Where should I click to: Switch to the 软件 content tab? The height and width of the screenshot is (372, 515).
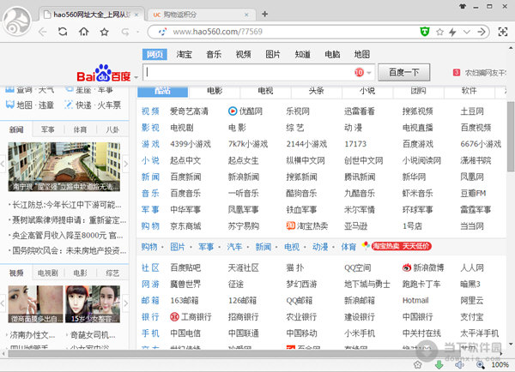click(x=469, y=91)
